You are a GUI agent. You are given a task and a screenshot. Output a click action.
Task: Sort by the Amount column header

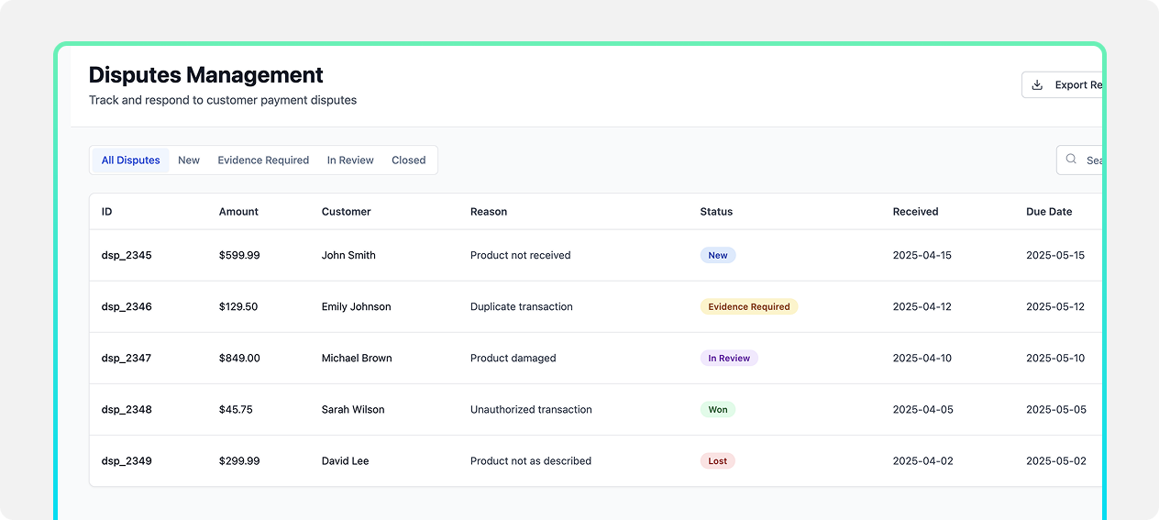coord(238,212)
